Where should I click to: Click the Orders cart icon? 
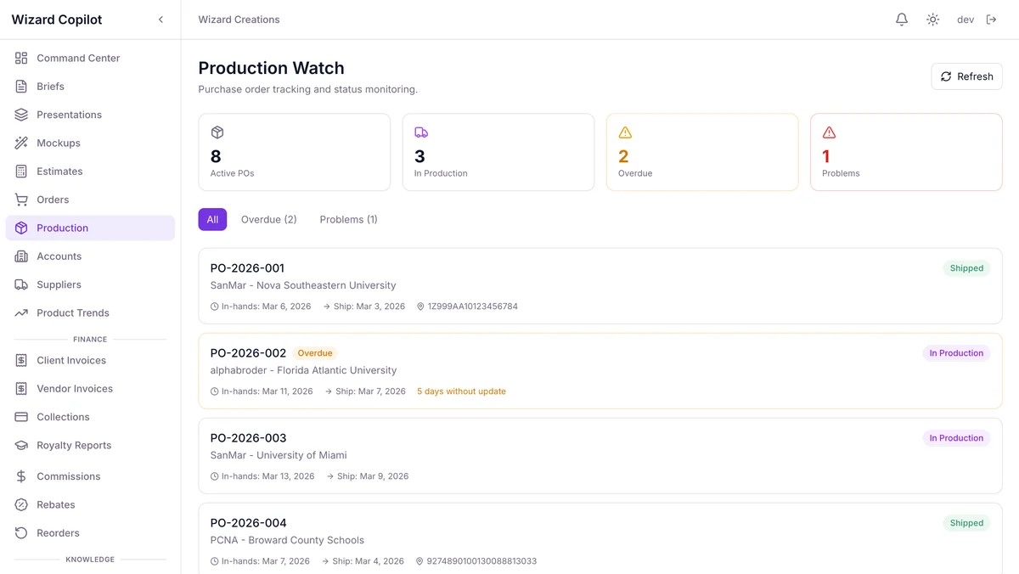[21, 200]
